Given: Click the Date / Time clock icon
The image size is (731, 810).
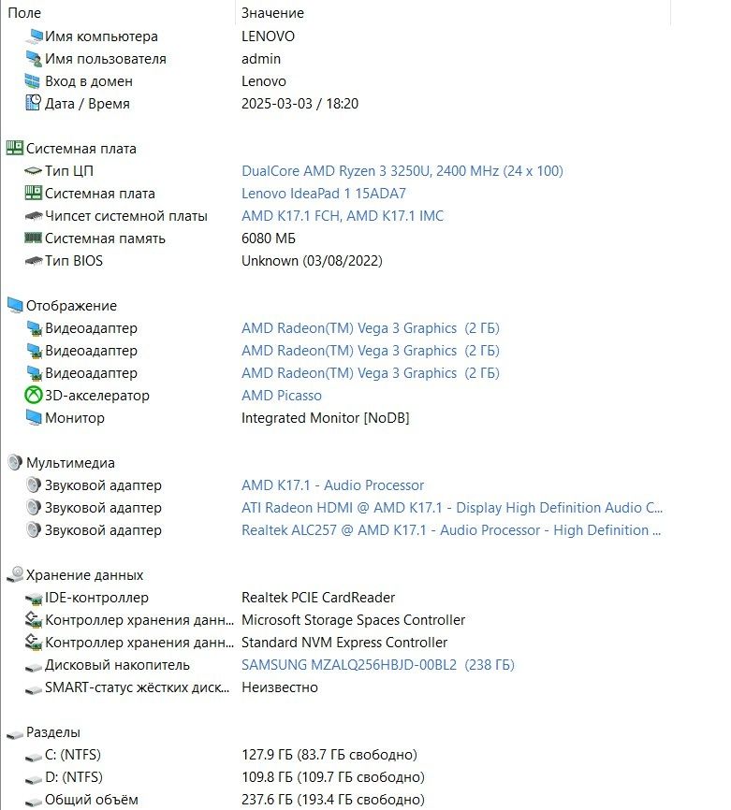Looking at the screenshot, I should point(33,103).
